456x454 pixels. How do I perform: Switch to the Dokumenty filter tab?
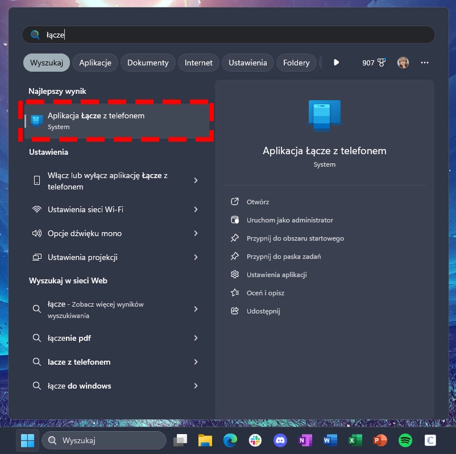148,63
